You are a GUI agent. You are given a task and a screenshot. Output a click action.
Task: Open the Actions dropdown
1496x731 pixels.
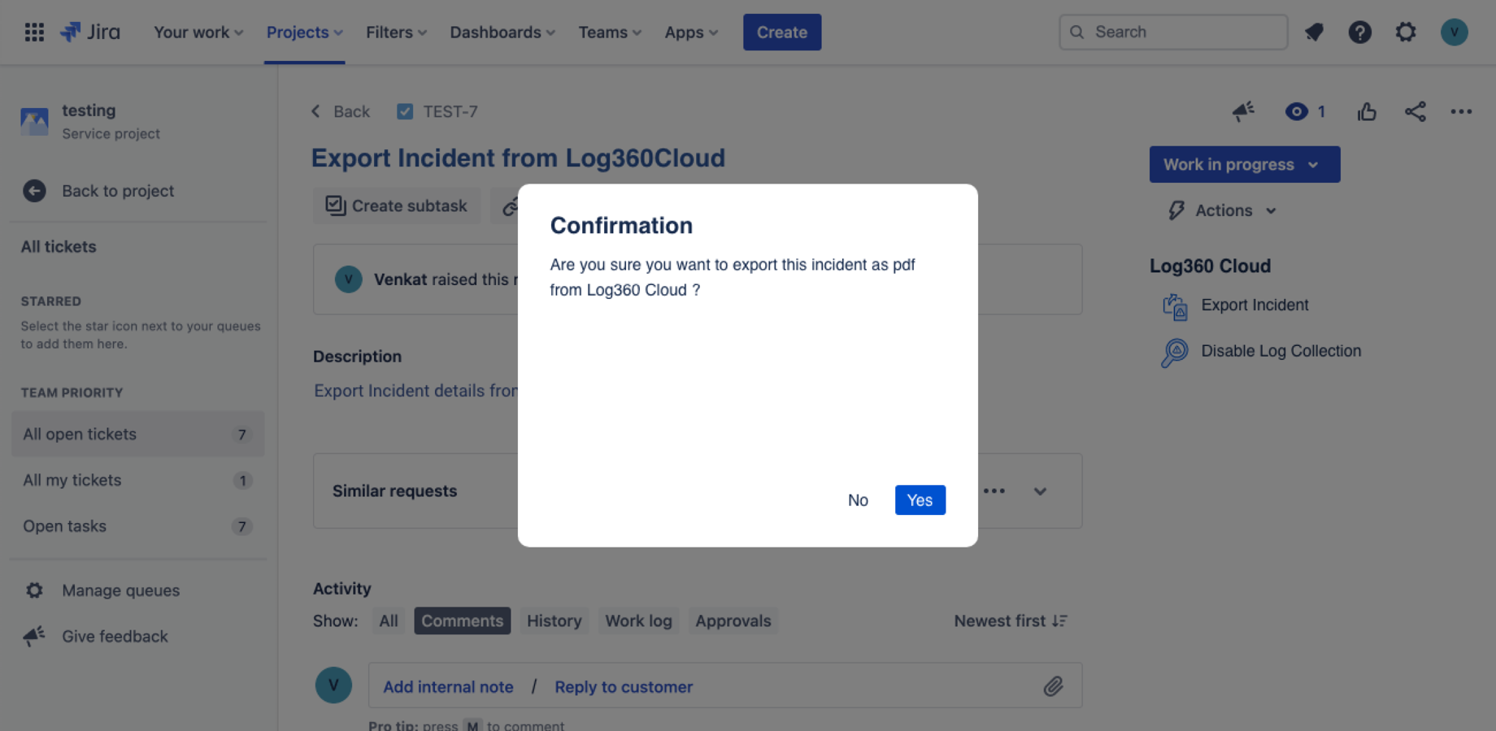[x=1224, y=211]
